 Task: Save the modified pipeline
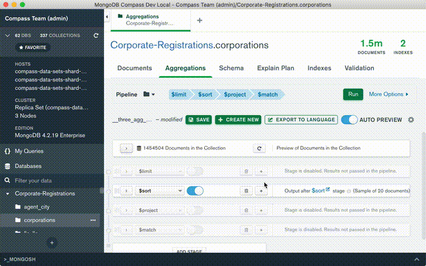199,119
